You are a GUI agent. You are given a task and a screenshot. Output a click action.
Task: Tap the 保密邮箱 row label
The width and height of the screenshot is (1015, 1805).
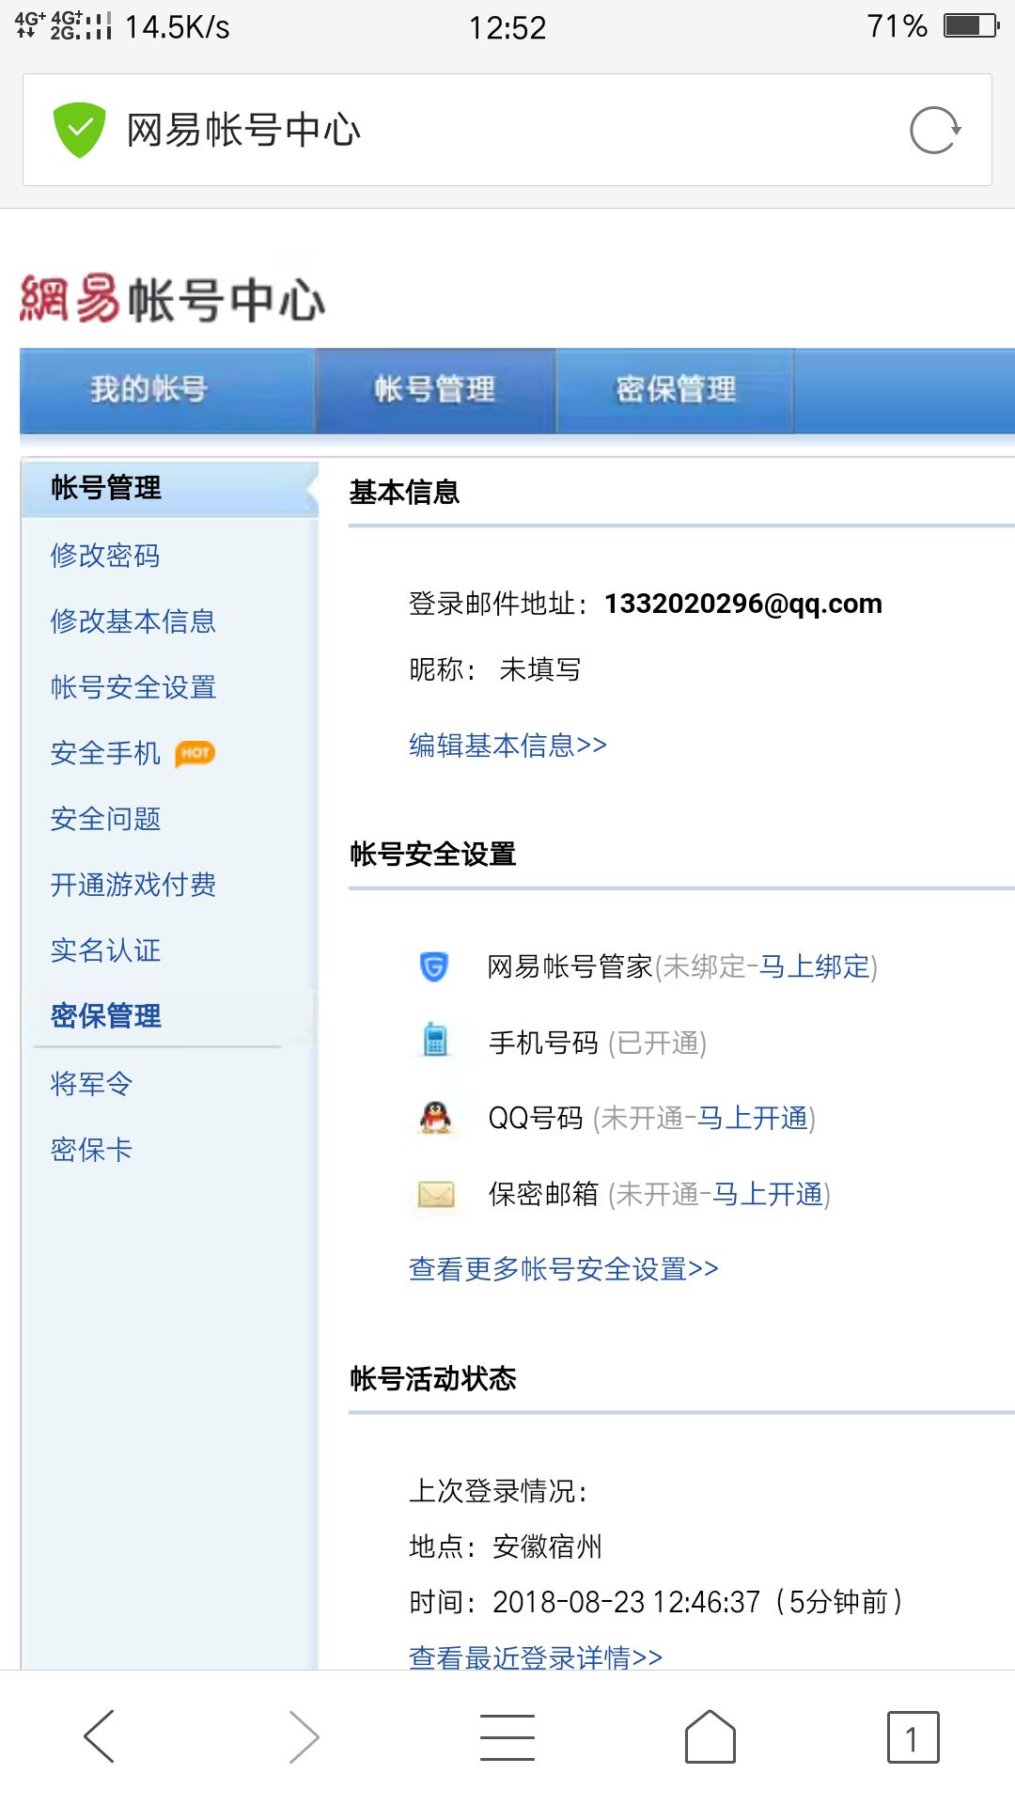[x=543, y=1194]
